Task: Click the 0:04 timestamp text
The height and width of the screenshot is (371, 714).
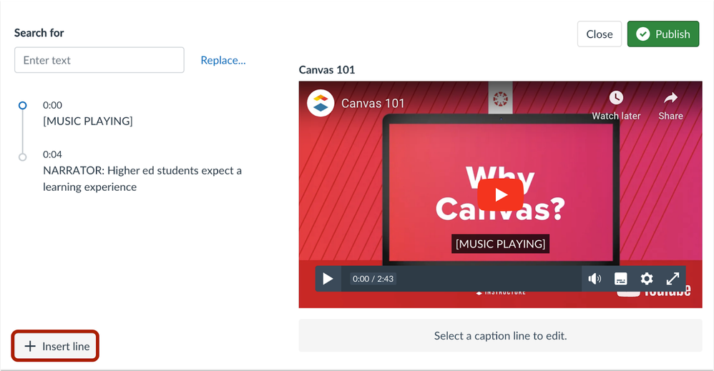Action: (52, 154)
